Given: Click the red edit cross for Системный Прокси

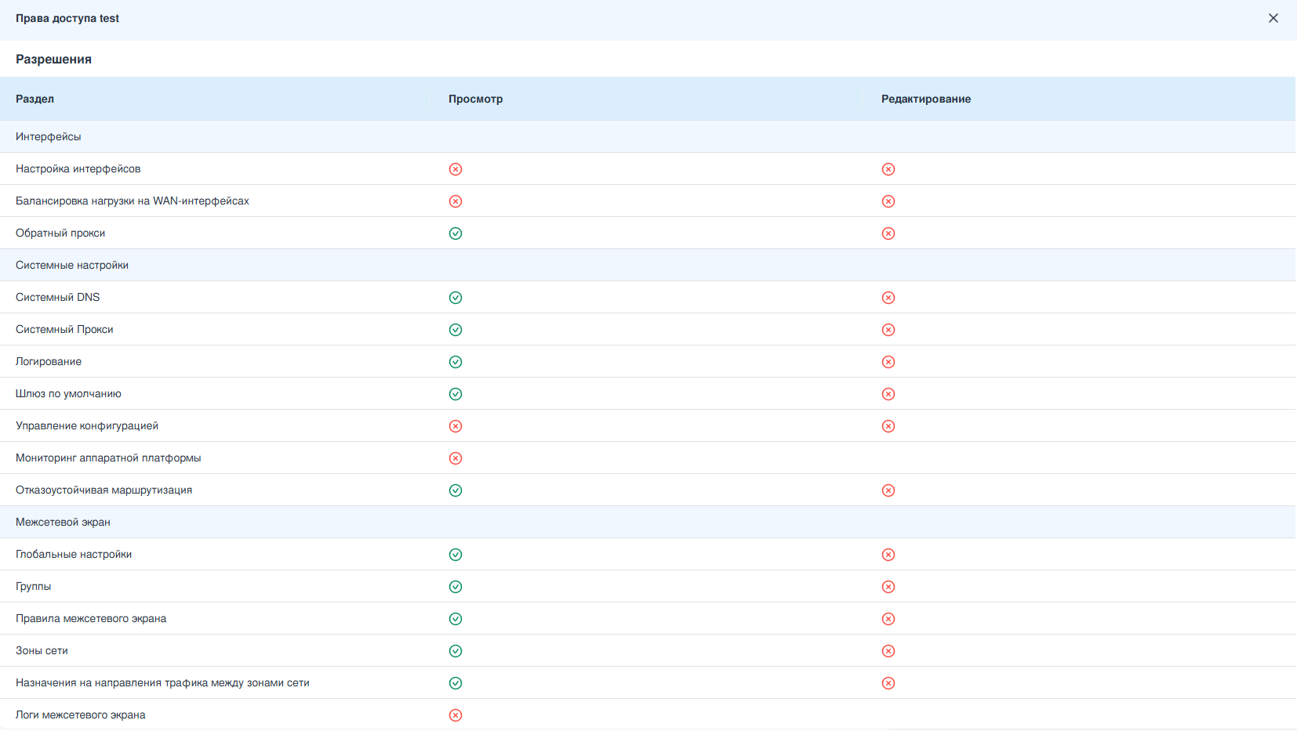Looking at the screenshot, I should click(x=888, y=330).
